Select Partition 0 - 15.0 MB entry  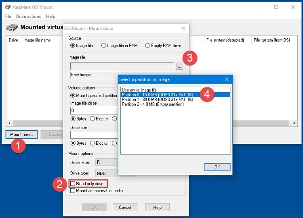pos(176,95)
